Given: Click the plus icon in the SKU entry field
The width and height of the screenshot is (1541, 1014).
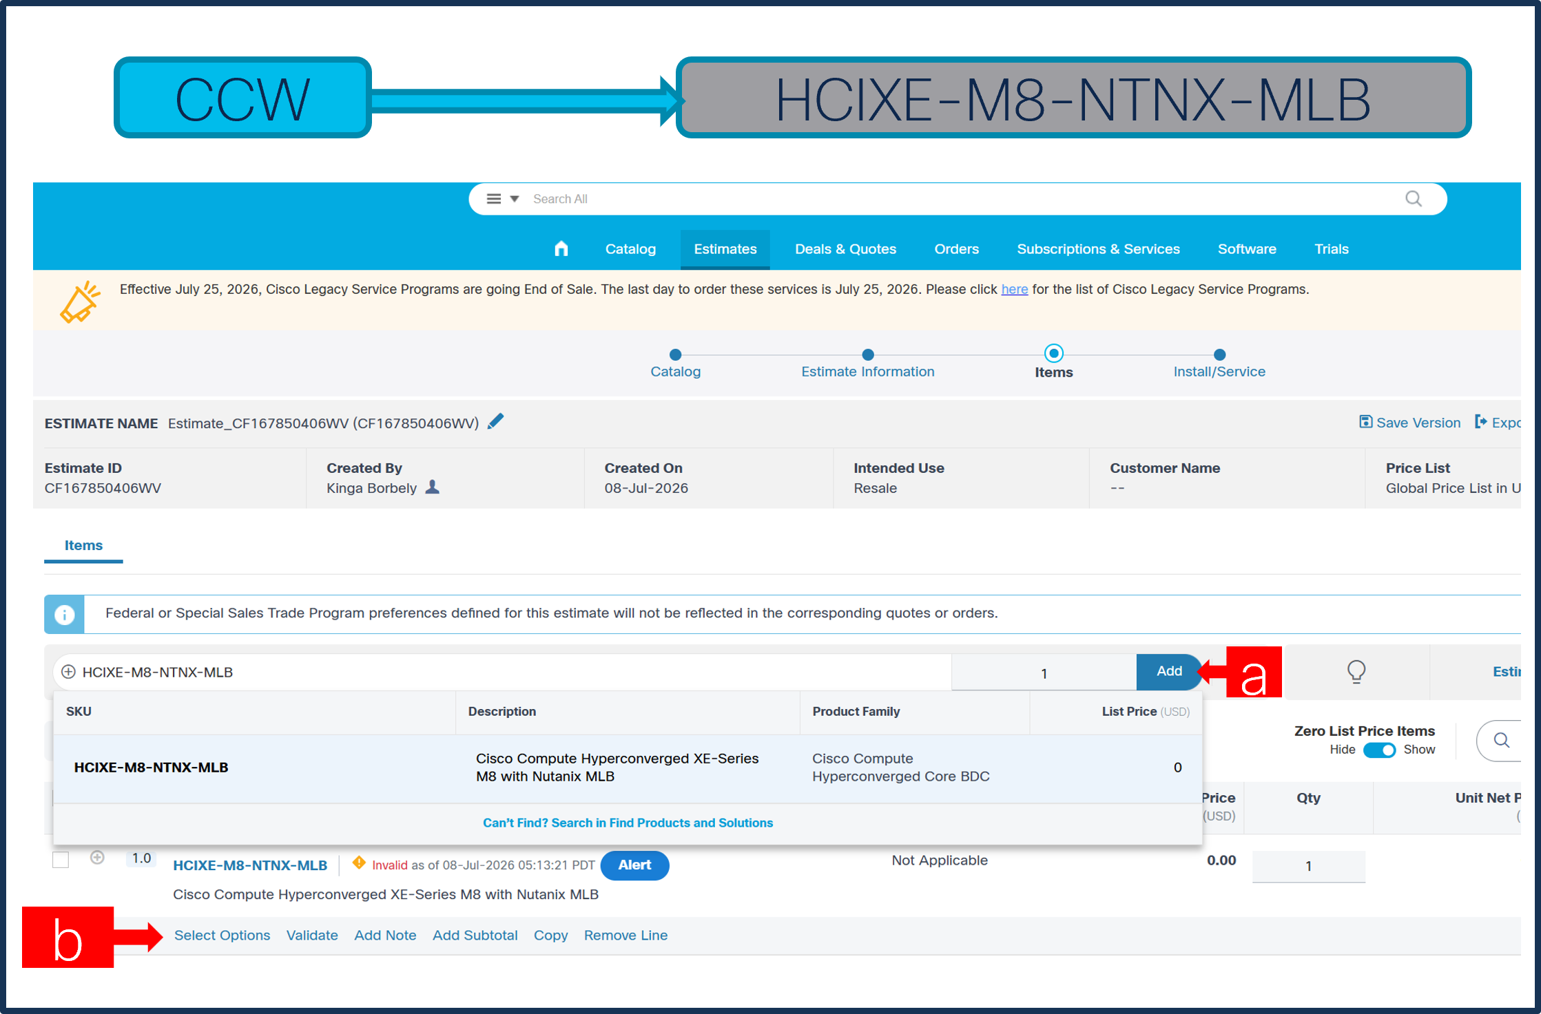Looking at the screenshot, I should point(68,672).
